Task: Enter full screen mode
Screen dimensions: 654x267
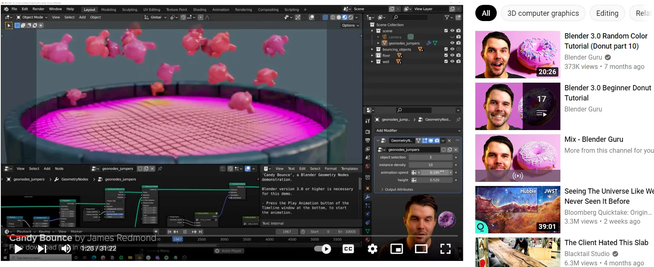Action: pos(445,249)
